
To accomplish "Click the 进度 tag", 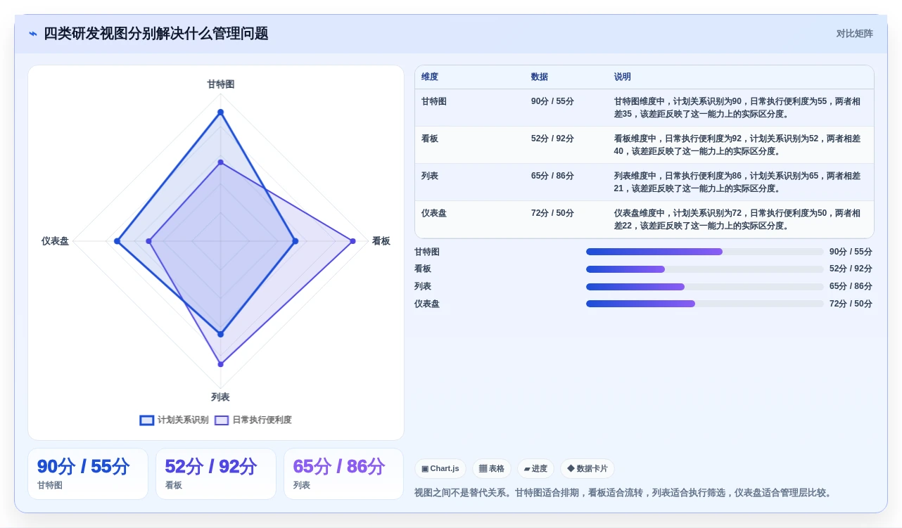I will (535, 469).
